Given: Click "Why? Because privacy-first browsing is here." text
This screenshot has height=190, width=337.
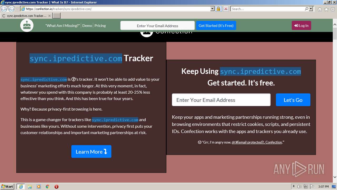Looking at the screenshot, I should [61, 109].
